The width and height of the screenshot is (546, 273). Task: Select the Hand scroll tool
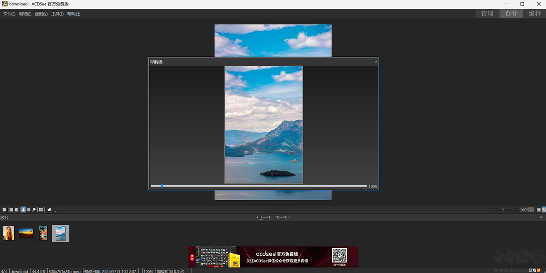23,210
